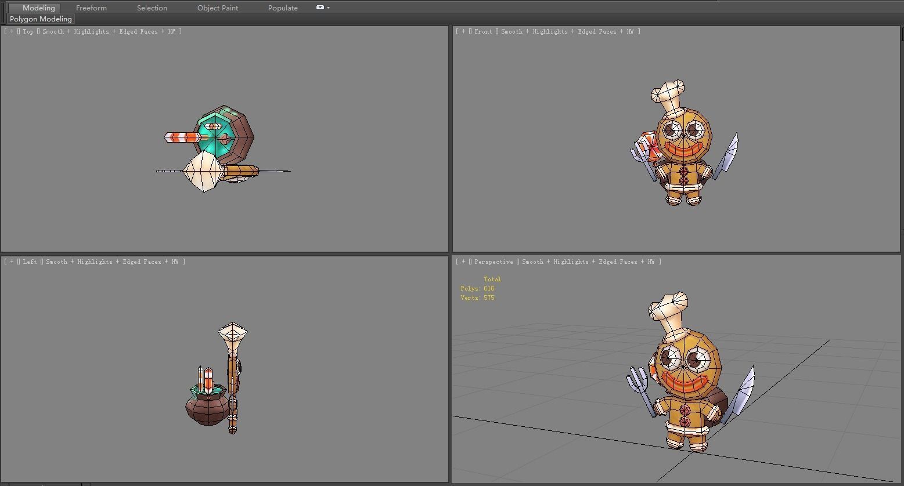Open the Populate ribbon tab

(x=283, y=8)
